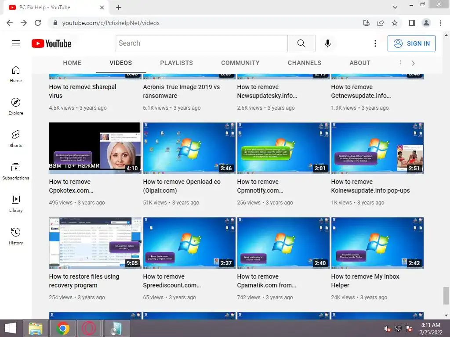Open Chrome profile avatar
The image size is (450, 337).
426,23
